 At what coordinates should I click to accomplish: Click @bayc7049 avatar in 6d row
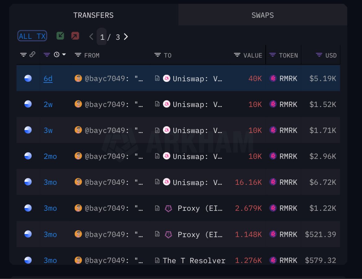(x=78, y=78)
